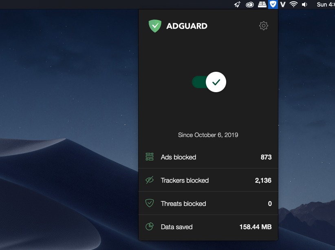Click the Data saved value 158.44 MB

[256, 227]
